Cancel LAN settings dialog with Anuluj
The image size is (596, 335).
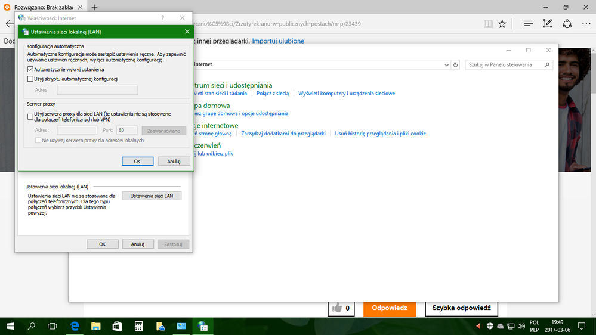pos(174,162)
